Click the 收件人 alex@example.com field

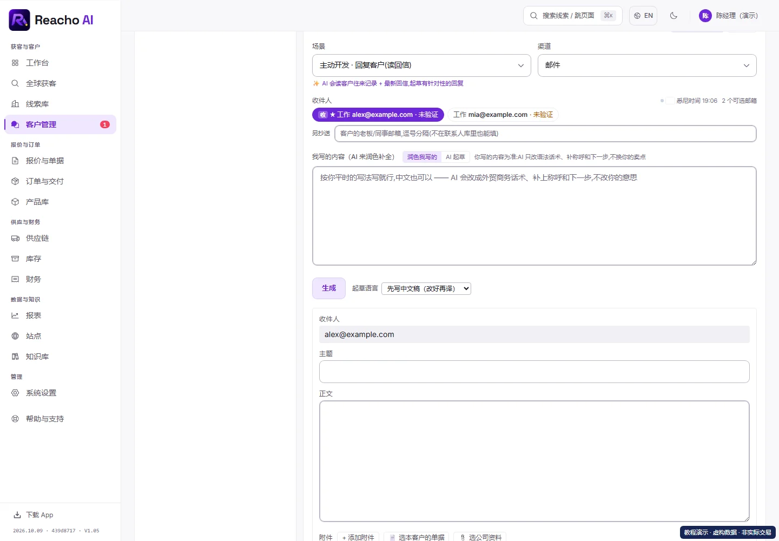[534, 334]
